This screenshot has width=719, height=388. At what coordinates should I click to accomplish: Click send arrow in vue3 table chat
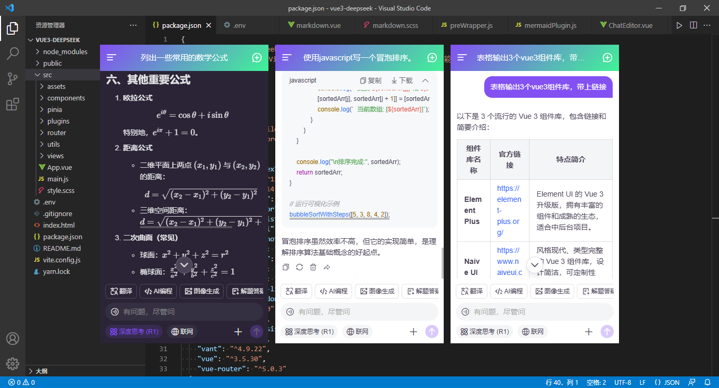point(607,332)
